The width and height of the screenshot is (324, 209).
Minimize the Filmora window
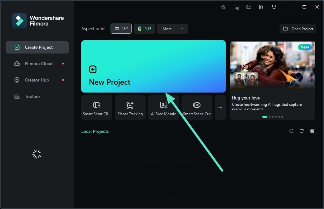[292, 7]
